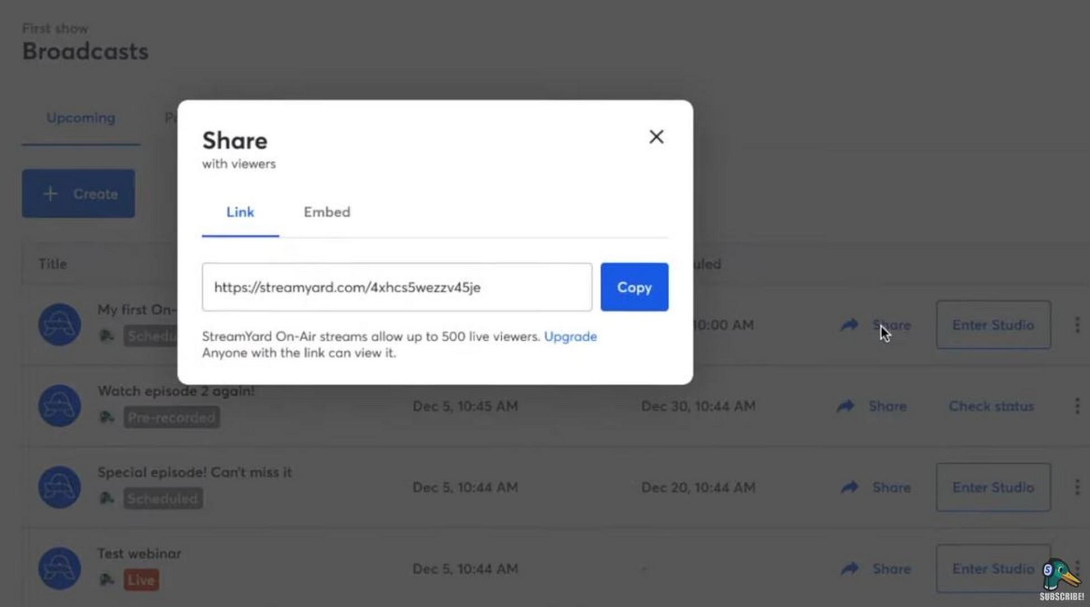Open the Test webinar title
The width and height of the screenshot is (1090, 607).
coord(139,553)
